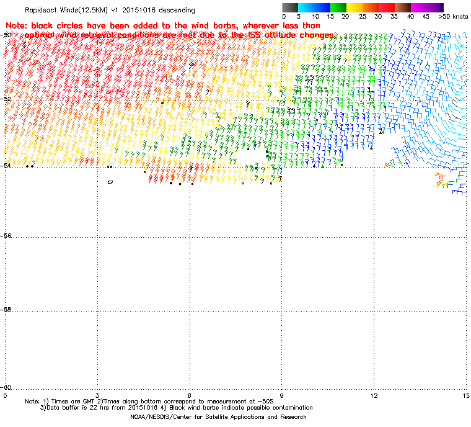This screenshot has width=471, height=427.
Task: Click the red 30-35 knots color band
Action: click(387, 7)
